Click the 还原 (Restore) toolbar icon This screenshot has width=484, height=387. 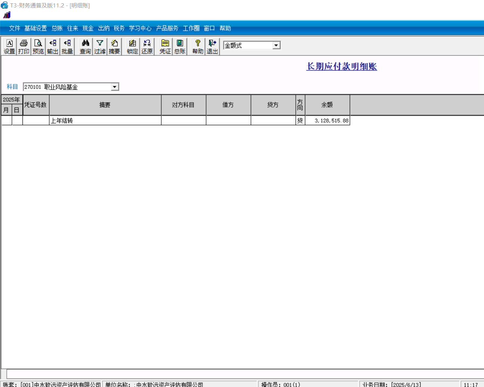point(147,46)
